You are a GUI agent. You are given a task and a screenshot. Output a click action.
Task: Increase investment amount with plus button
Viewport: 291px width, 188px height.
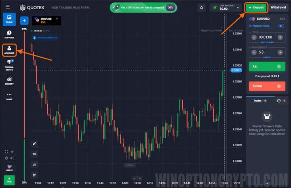(280, 52)
